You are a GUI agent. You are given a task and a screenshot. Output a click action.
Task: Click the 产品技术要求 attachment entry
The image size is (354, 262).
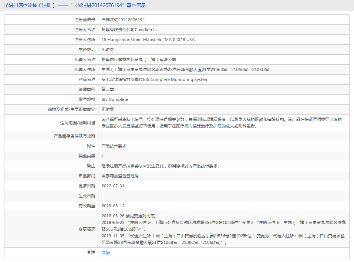click(x=114, y=146)
